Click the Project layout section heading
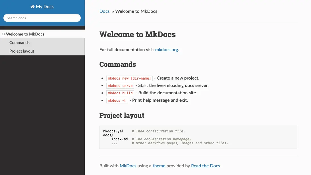This screenshot has height=175, width=311. point(122,115)
